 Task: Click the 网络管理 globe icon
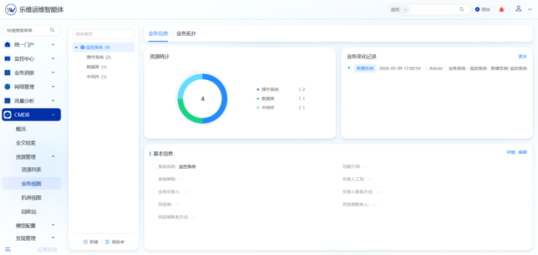[8, 86]
